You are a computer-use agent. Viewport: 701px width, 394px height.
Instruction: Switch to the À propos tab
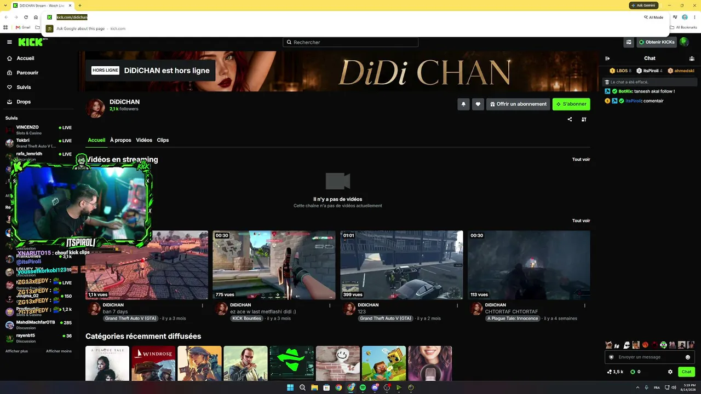tap(120, 140)
